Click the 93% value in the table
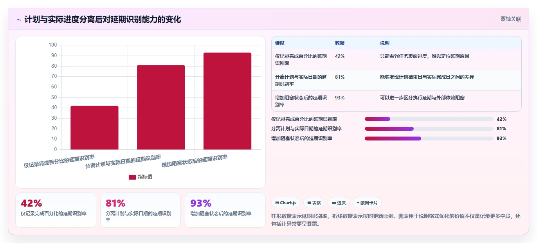The width and height of the screenshot is (537, 243). pos(340,98)
